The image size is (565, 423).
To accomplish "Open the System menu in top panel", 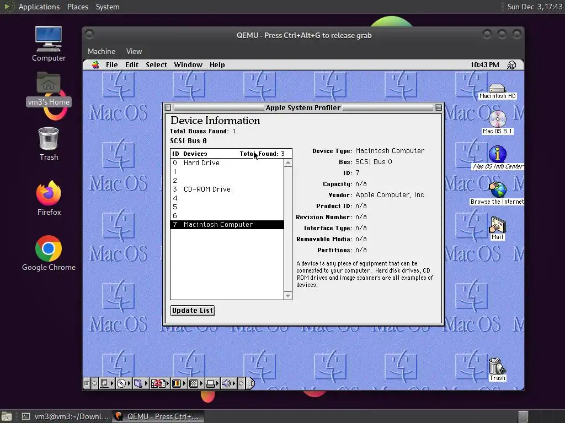I will (108, 7).
